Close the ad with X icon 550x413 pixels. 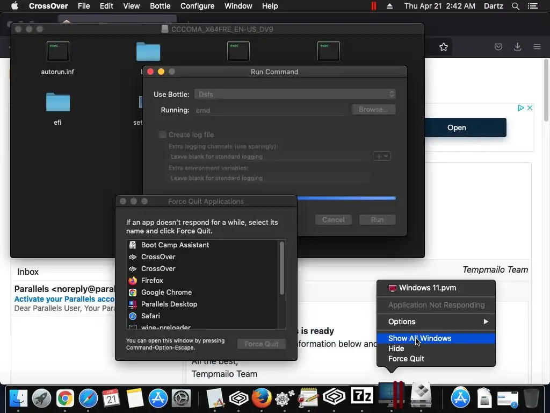click(x=530, y=108)
